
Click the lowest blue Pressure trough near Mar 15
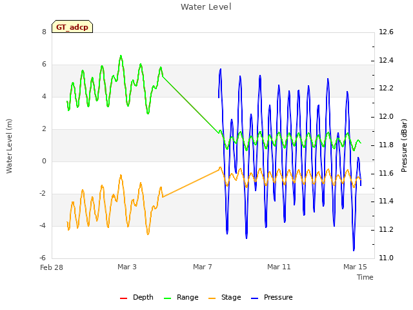(x=354, y=250)
